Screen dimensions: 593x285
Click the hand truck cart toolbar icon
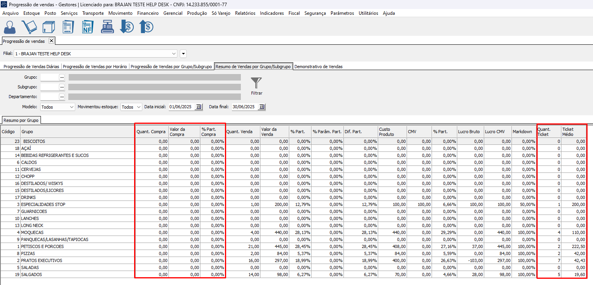[29, 27]
